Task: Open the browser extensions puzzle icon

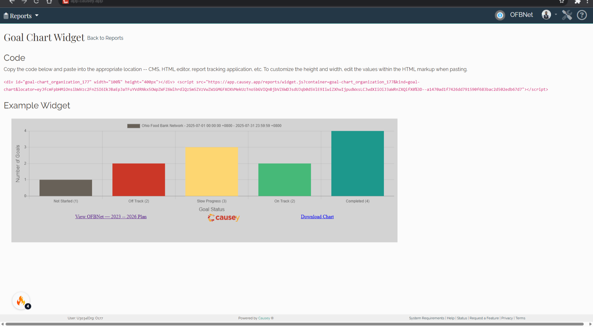Action: (x=578, y=2)
